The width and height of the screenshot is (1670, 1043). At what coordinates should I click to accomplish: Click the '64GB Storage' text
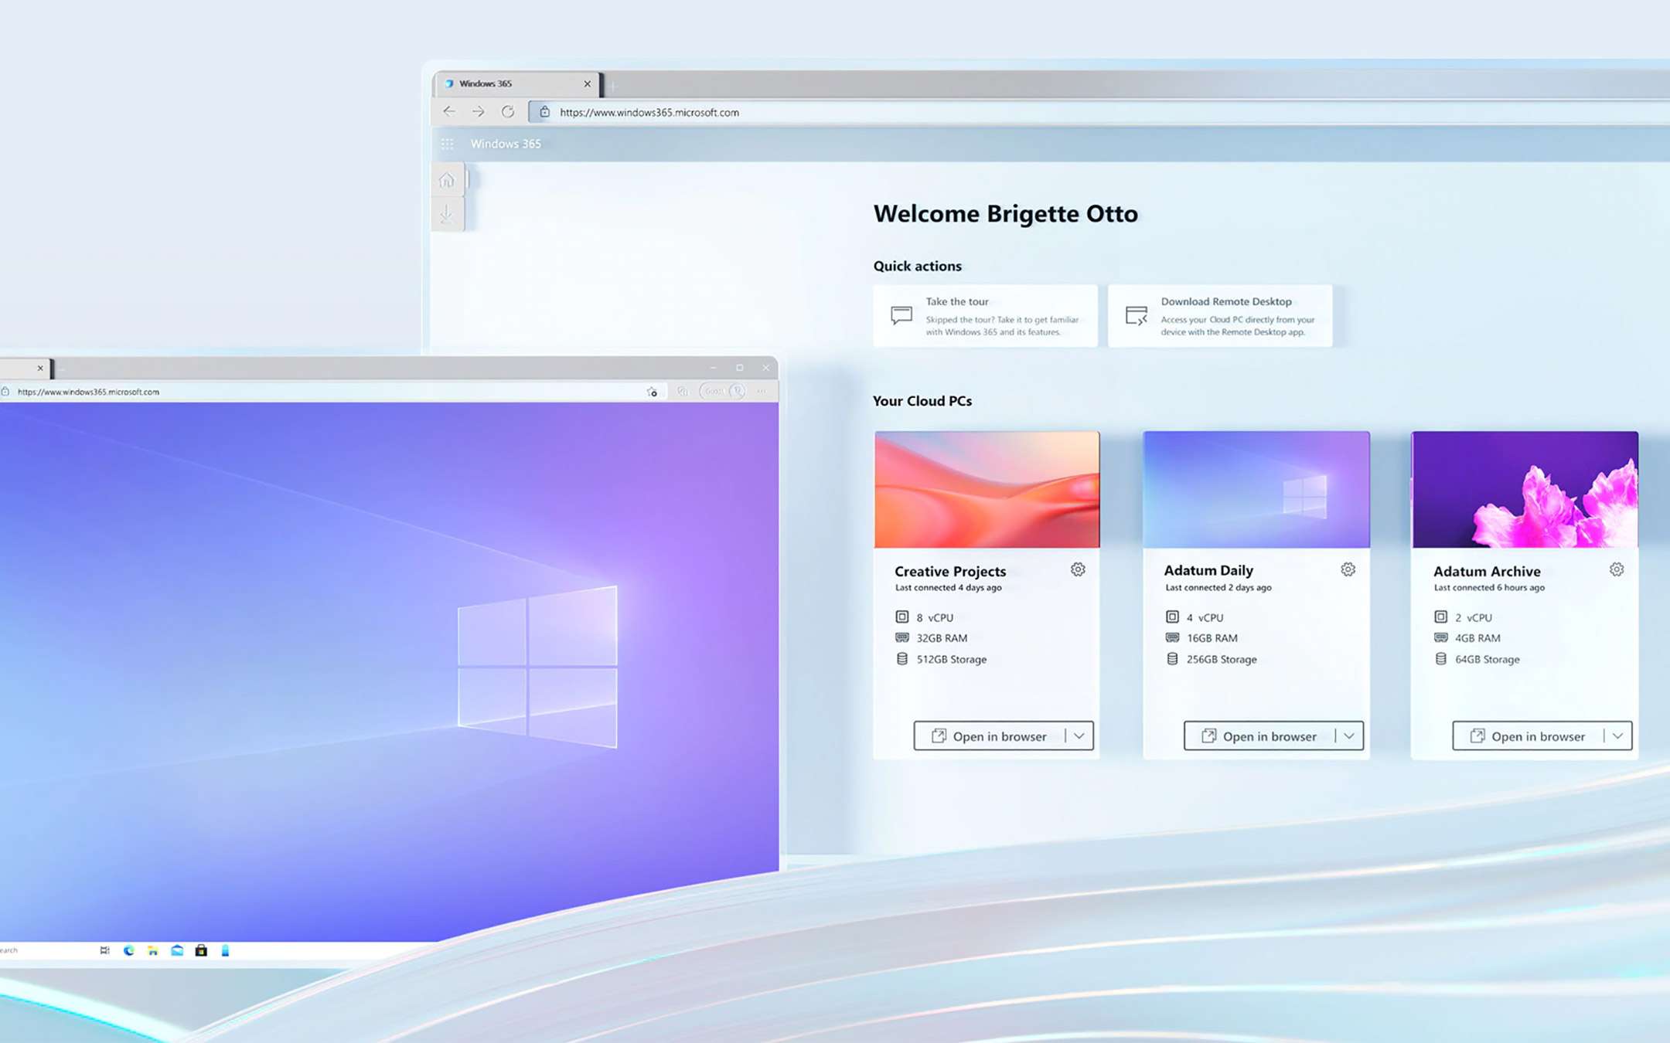point(1488,659)
